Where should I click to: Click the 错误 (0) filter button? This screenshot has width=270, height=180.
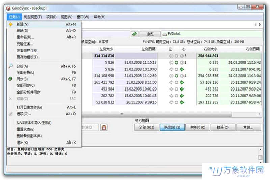coord(223,127)
